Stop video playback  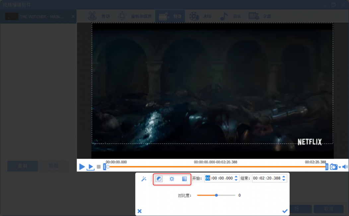[x=99, y=167]
